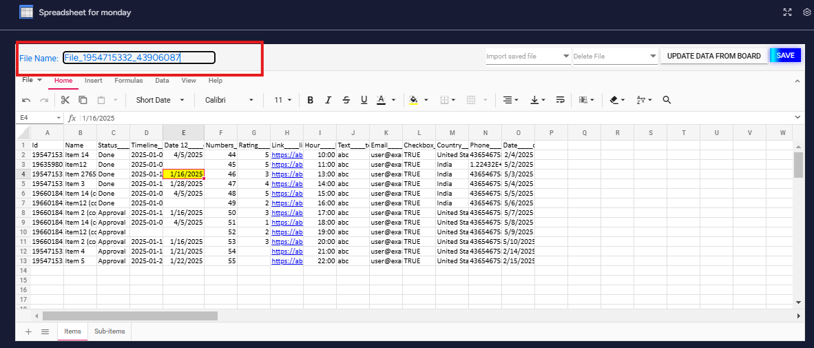Open Sort and Filter options
This screenshot has width=814, height=348.
(x=644, y=100)
